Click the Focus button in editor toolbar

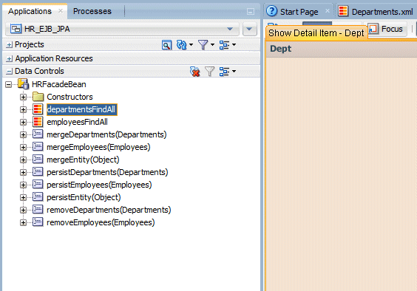click(x=387, y=29)
